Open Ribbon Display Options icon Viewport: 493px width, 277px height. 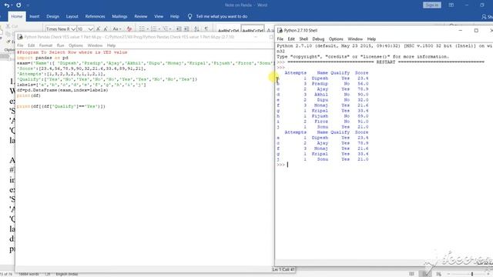tap(451, 5)
